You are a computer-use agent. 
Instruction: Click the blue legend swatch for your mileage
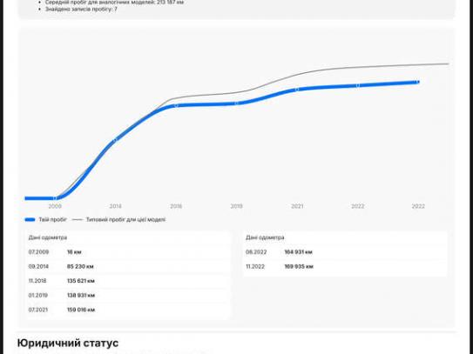click(30, 220)
